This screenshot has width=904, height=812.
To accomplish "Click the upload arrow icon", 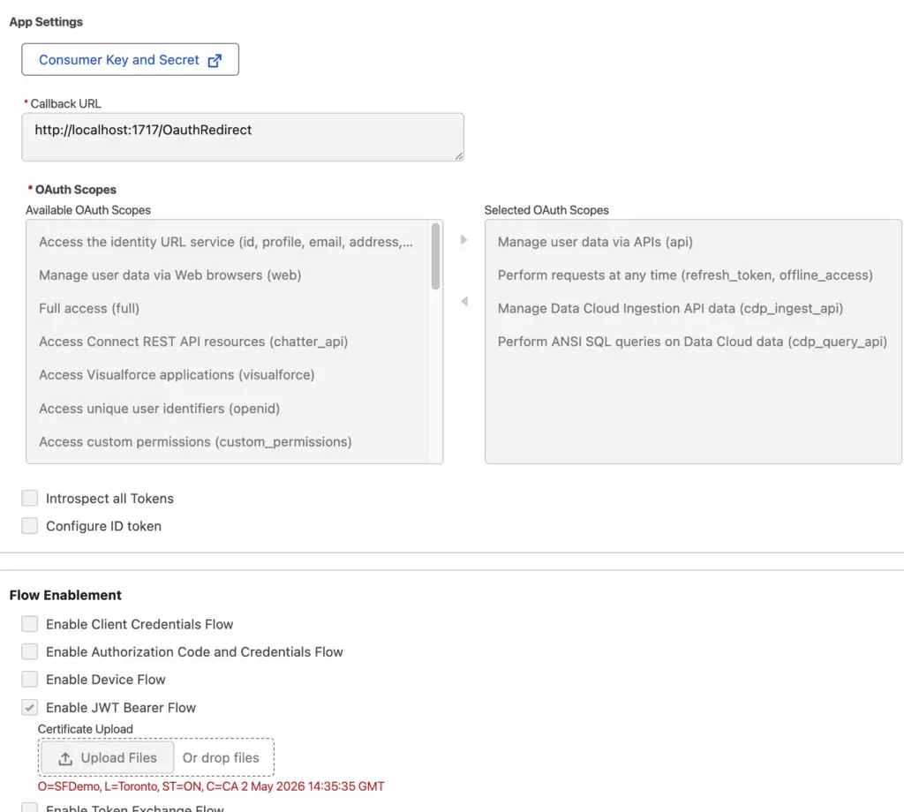I will coord(65,758).
